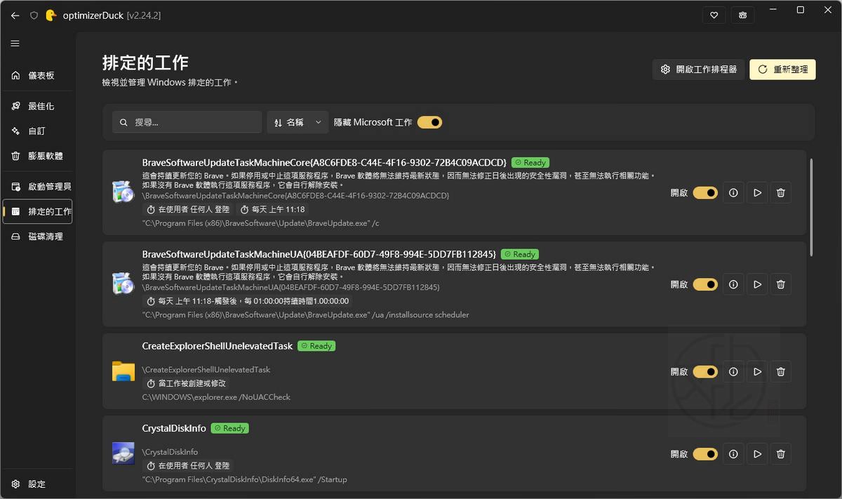This screenshot has height=499, width=842.
Task: Run CrystalDiskInfo task now
Action: point(757,454)
